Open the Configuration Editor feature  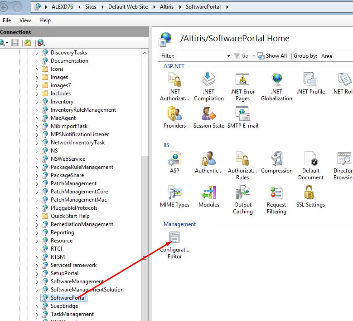[174, 238]
